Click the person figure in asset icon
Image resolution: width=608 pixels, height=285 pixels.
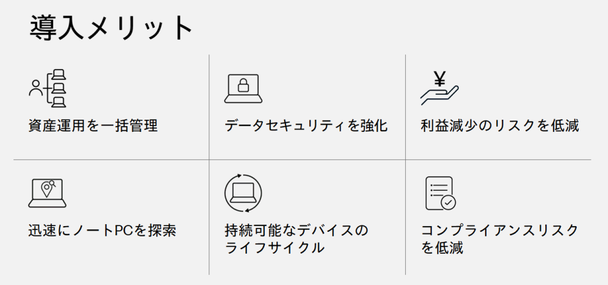point(35,88)
